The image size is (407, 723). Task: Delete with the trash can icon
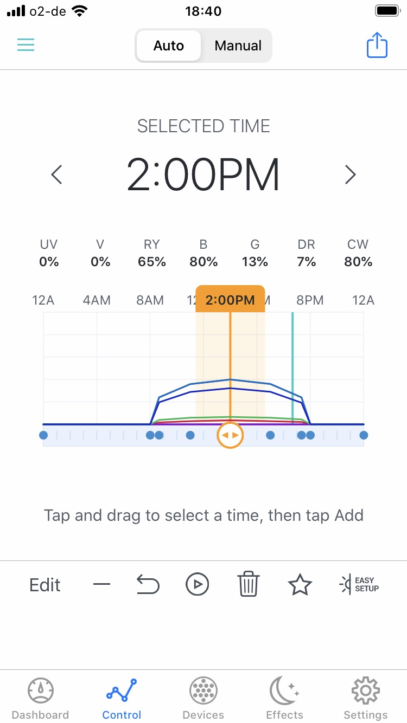(x=248, y=585)
